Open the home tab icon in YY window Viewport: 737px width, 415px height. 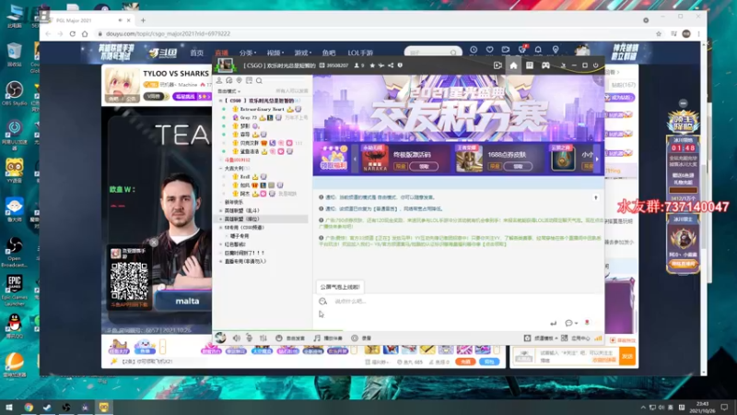coord(513,65)
